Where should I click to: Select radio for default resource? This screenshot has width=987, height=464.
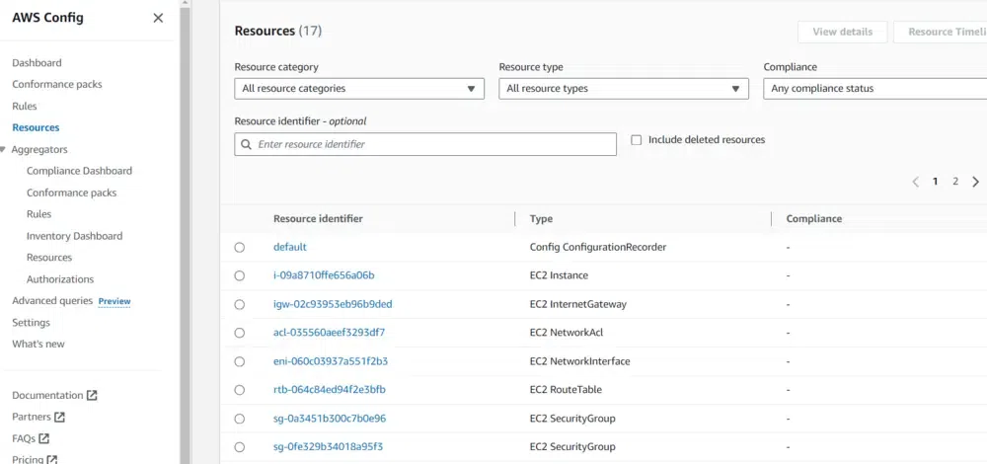239,248
